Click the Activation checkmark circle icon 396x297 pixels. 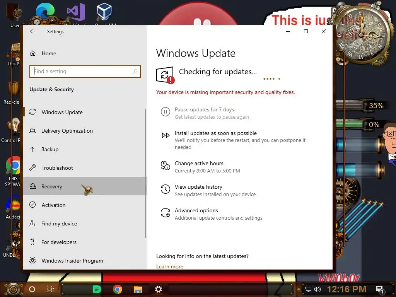pos(32,205)
